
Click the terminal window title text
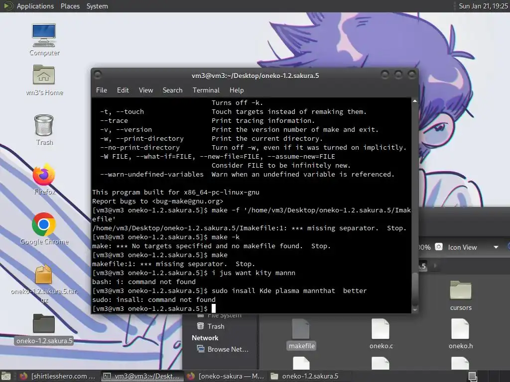tap(255, 76)
